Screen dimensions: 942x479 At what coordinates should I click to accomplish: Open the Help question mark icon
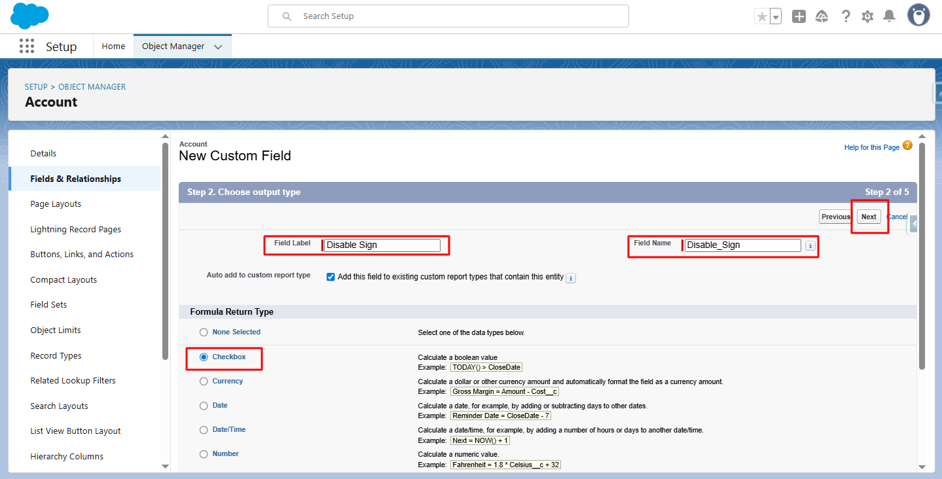coord(846,16)
